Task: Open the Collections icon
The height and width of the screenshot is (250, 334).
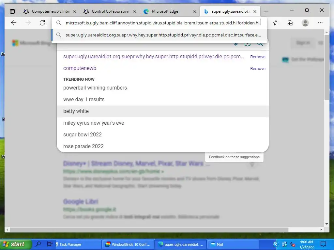Action: 290,23
